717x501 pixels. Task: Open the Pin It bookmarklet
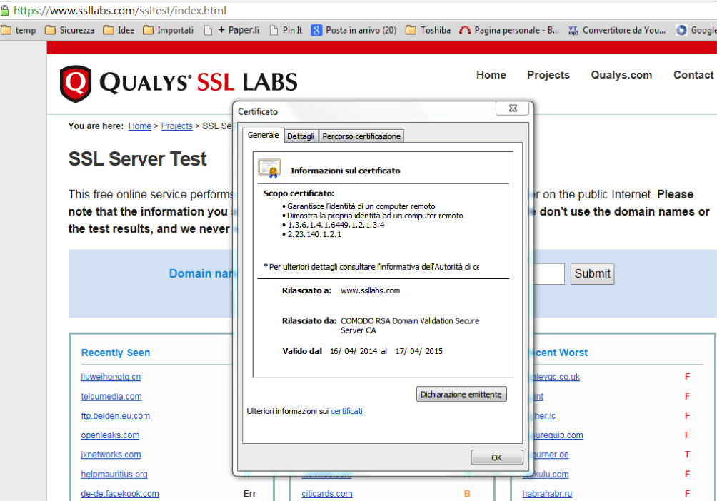[286, 30]
